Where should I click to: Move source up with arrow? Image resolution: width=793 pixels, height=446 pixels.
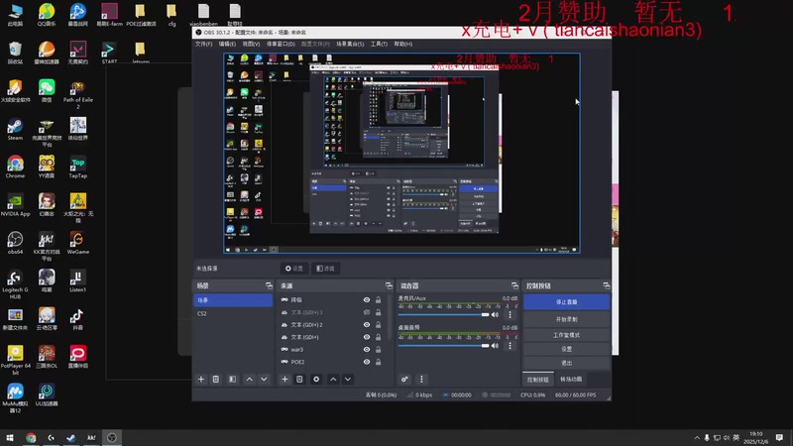click(x=333, y=380)
